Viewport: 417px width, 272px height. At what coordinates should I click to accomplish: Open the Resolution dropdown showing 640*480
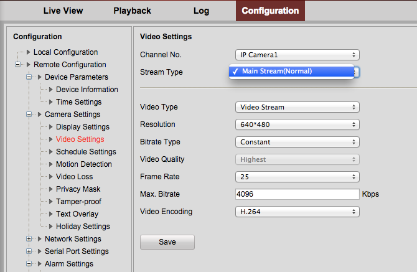click(298, 124)
